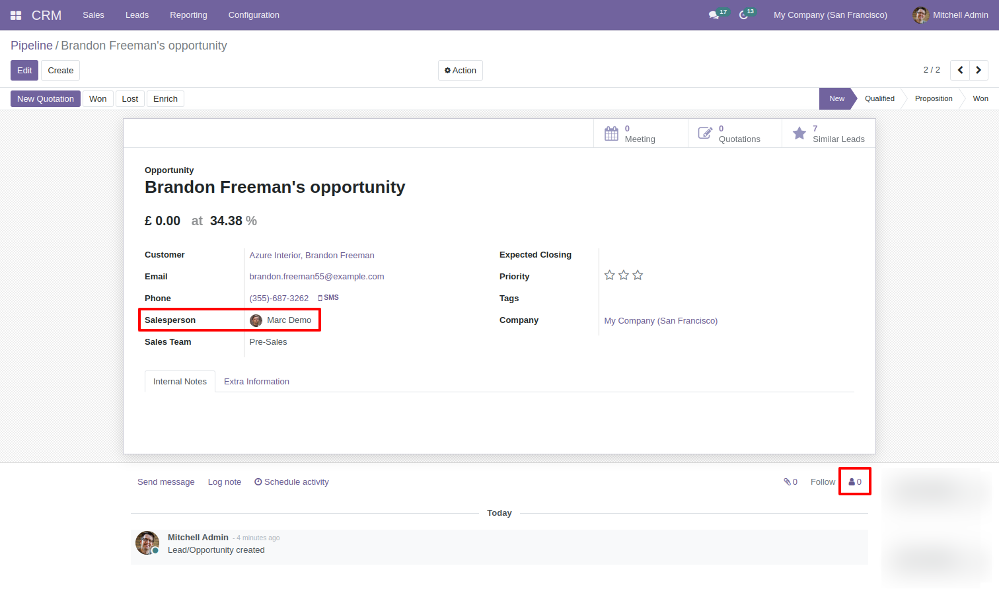The height and width of the screenshot is (601, 999).
Task: Open the Similar Leads star icon
Action: (x=799, y=133)
